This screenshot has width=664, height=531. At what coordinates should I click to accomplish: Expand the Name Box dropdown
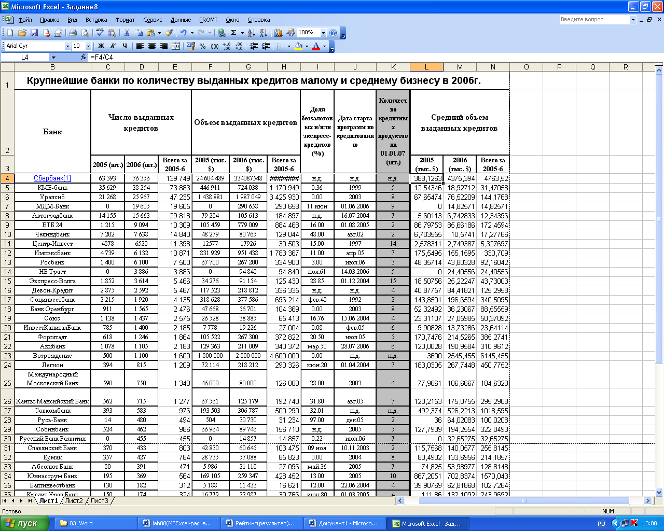click(53, 57)
